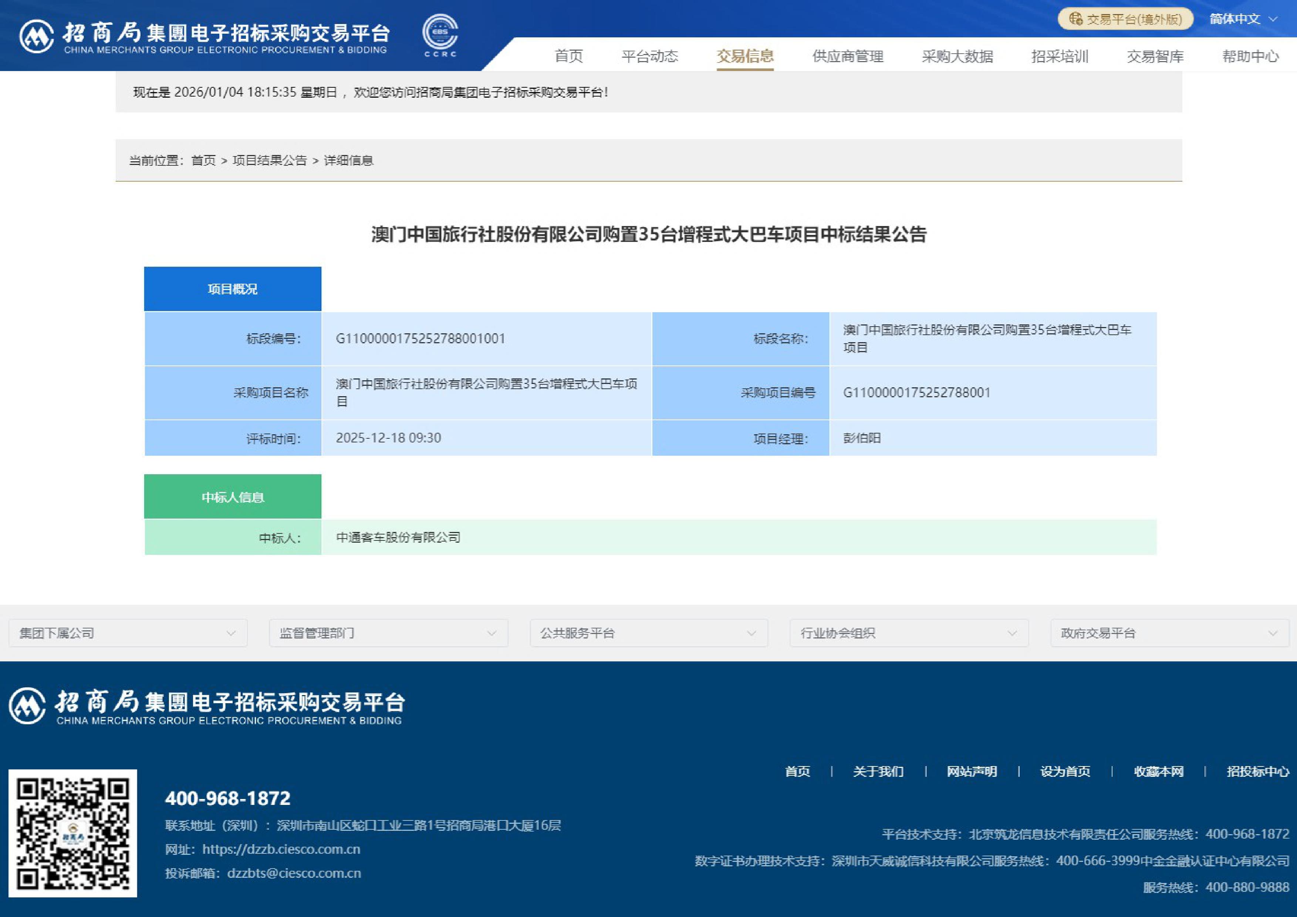Click the CCRC EBS certification badge
The width and height of the screenshot is (1297, 917).
tap(440, 35)
